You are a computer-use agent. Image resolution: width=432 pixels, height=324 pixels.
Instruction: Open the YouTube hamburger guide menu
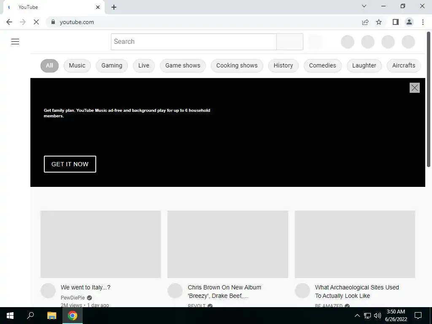15,42
